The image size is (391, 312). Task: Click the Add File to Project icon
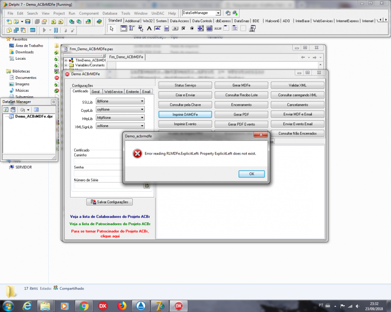coord(54,22)
